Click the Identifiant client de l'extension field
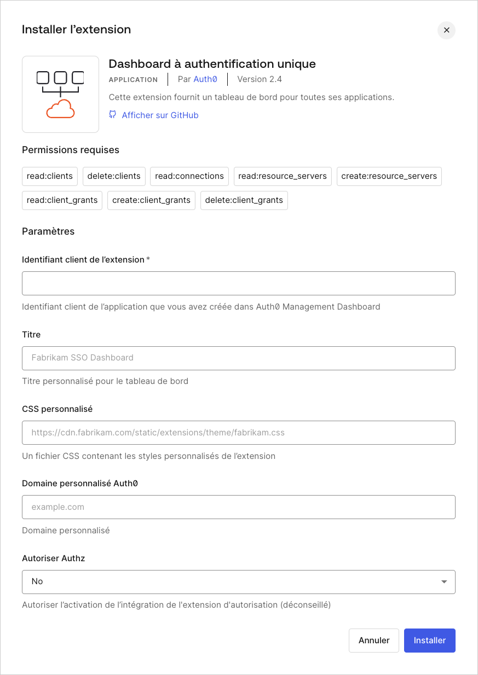 tap(238, 283)
